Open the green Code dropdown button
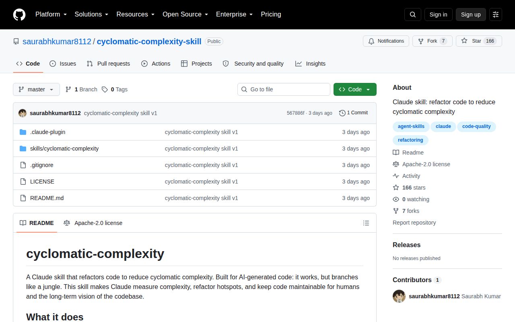 click(355, 89)
